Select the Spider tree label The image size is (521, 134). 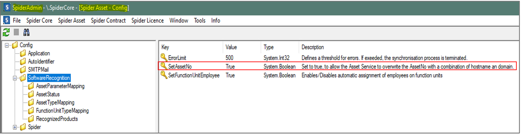[34, 127]
